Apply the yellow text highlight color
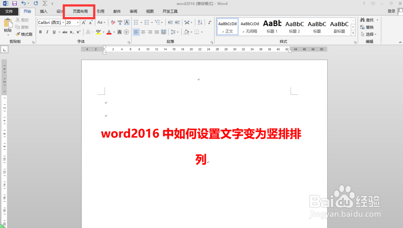The height and width of the screenshot is (228, 403). (98, 32)
